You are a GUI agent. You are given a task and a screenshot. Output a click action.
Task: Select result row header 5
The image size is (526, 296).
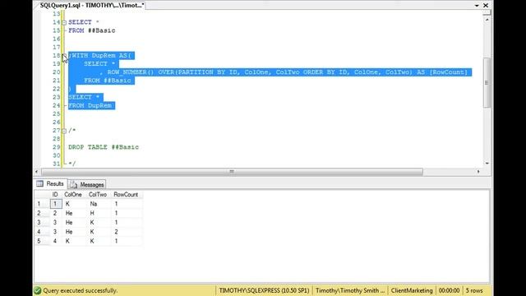click(42, 241)
